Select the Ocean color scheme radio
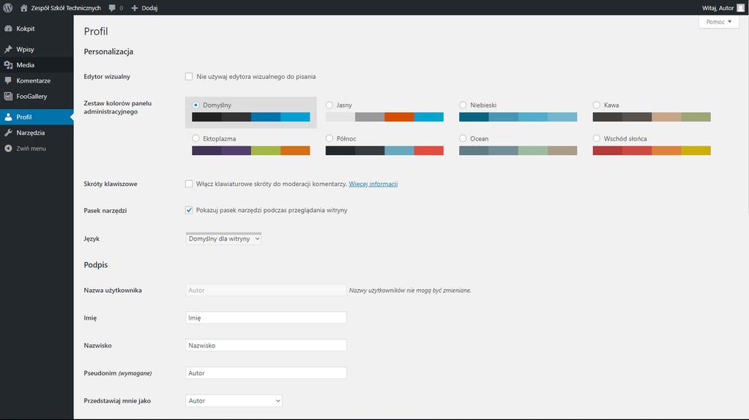Image resolution: width=749 pixels, height=420 pixels. point(463,138)
